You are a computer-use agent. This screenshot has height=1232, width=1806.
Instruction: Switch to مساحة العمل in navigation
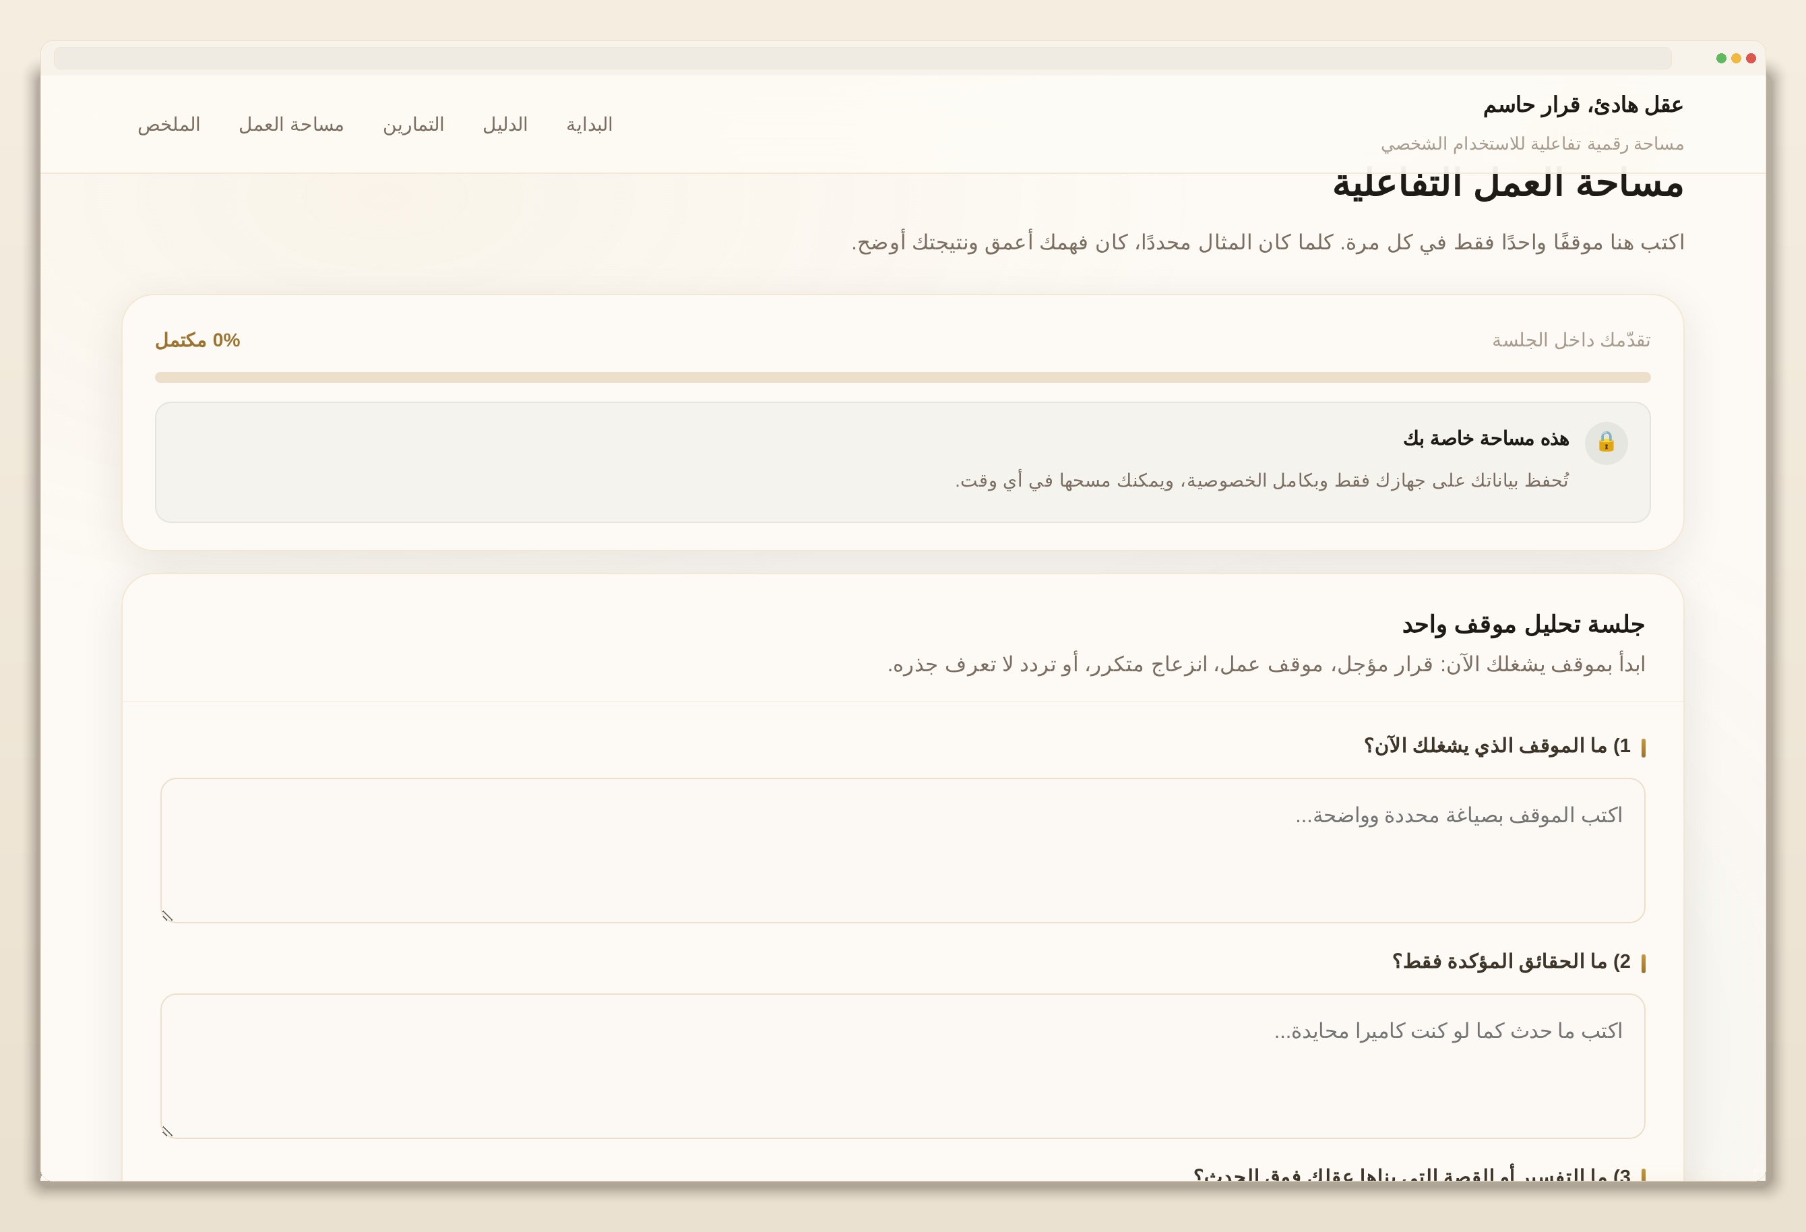click(x=291, y=125)
